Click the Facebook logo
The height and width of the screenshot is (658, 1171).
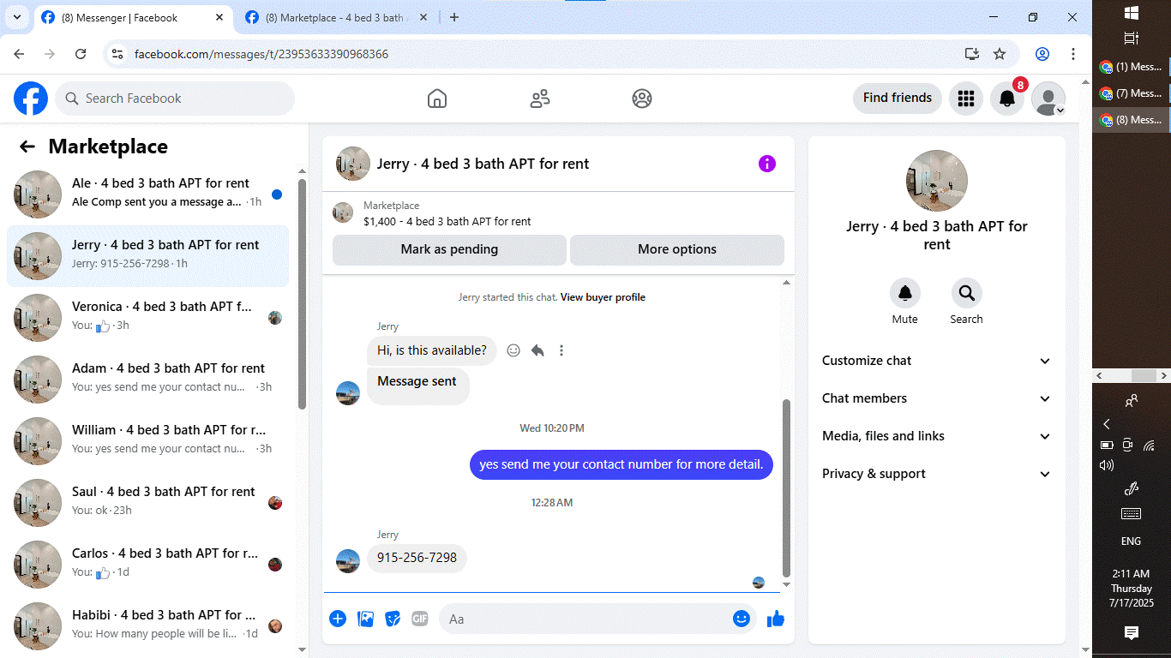(31, 99)
